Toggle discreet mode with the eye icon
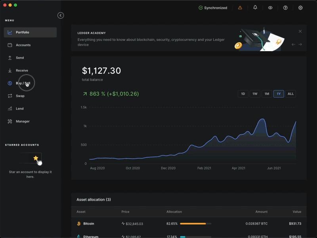The height and width of the screenshot is (238, 317). tap(270, 8)
